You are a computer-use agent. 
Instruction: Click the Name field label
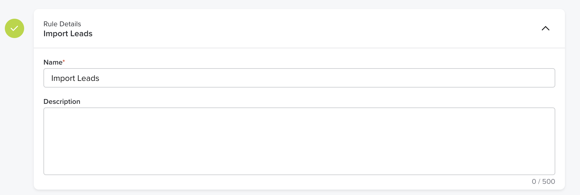53,62
